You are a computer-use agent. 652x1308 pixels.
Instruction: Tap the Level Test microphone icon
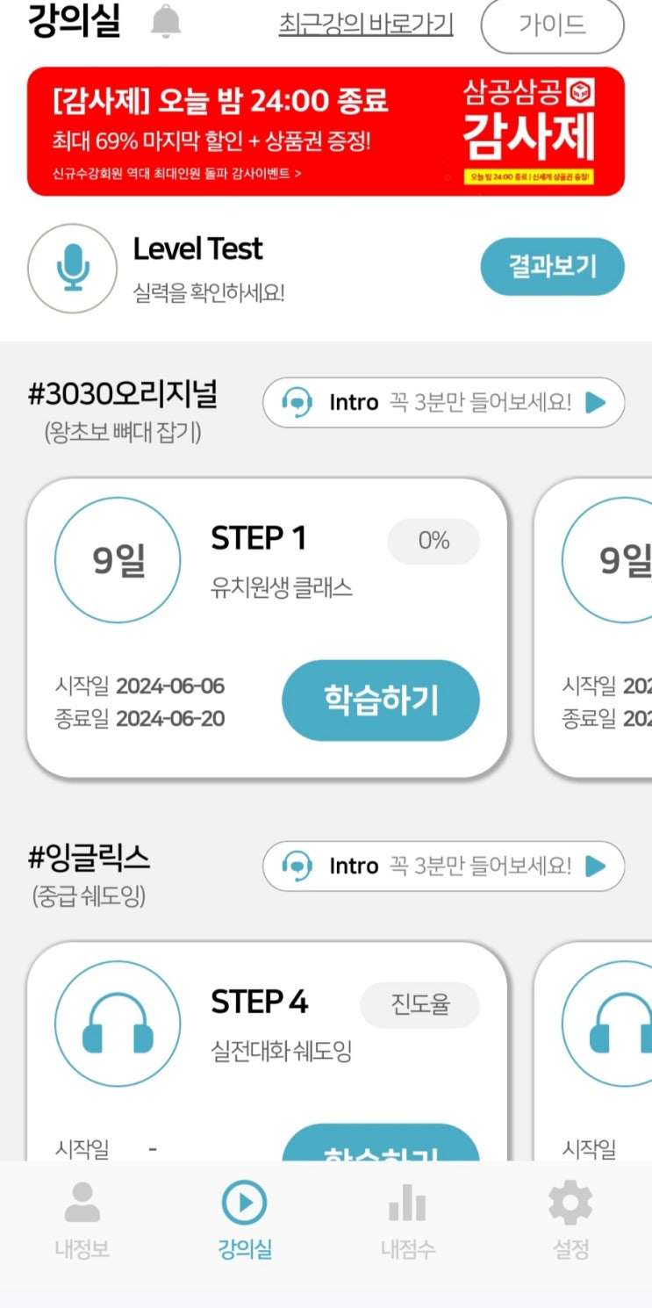pos(73,267)
